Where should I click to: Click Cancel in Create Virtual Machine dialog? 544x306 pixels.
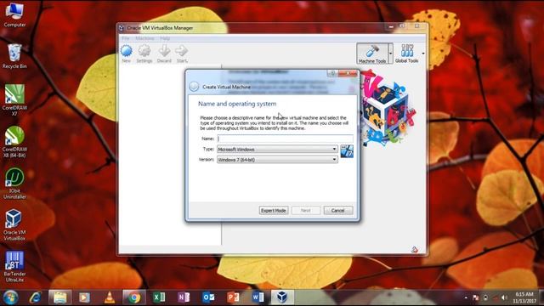(338, 211)
